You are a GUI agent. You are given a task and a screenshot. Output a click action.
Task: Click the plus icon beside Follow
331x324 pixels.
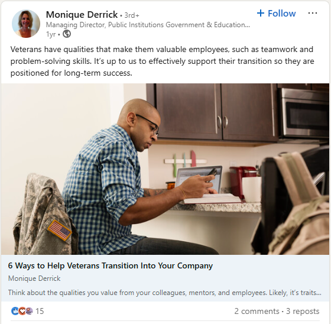coord(261,13)
